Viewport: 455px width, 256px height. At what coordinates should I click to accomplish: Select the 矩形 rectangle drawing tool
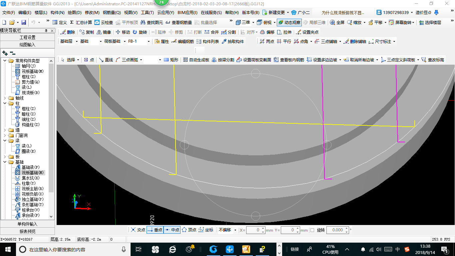tap(171, 60)
